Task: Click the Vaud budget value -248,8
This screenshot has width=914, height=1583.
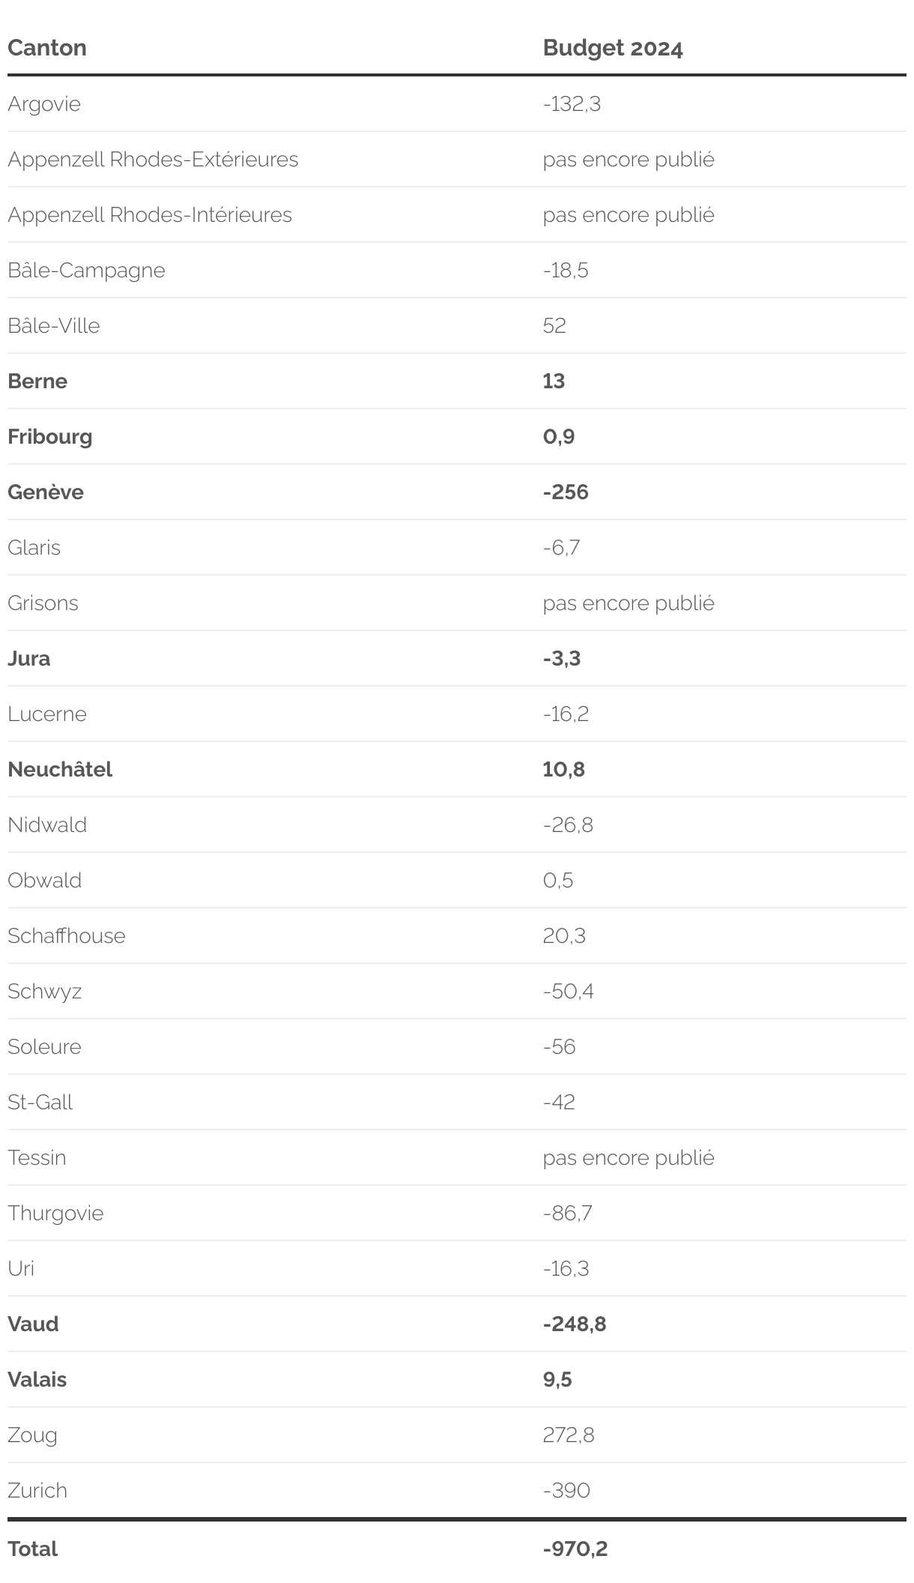Action: pyautogui.click(x=574, y=1324)
